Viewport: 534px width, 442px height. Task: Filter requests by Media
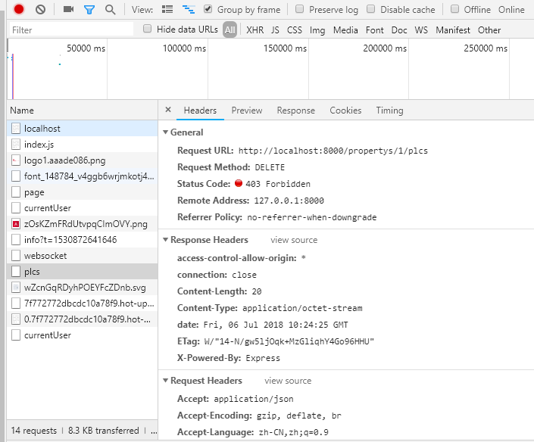click(345, 30)
